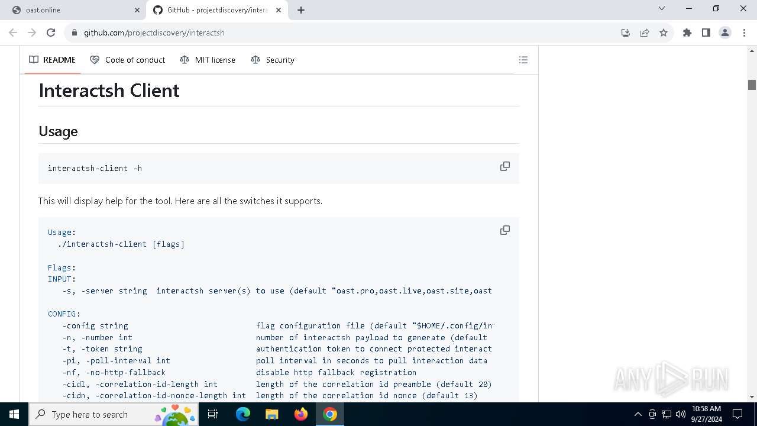Share this page icon
Viewport: 757px width, 426px height.
[645, 33]
